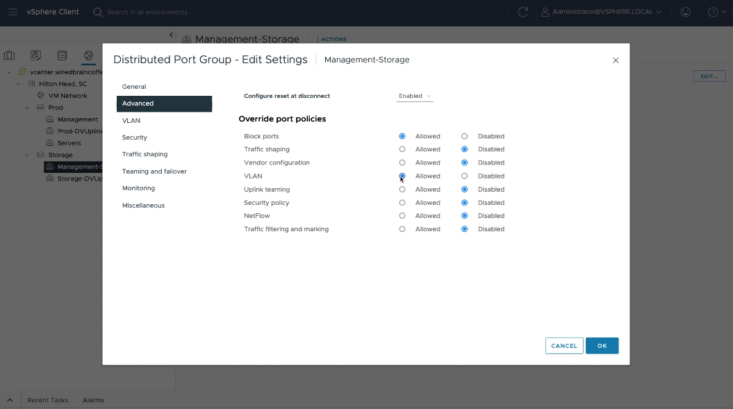Open the Teaming and failover section

154,172
